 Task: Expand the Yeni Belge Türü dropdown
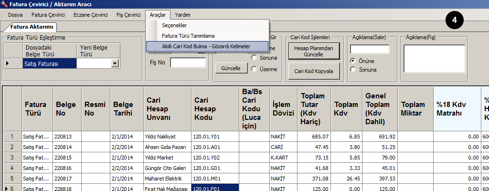(115, 63)
